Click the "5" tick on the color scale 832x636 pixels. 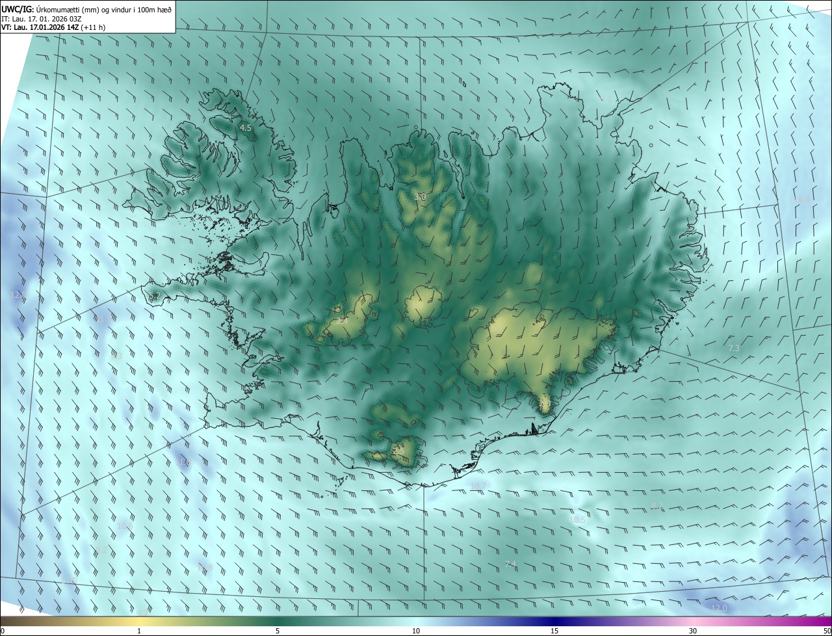(x=278, y=631)
